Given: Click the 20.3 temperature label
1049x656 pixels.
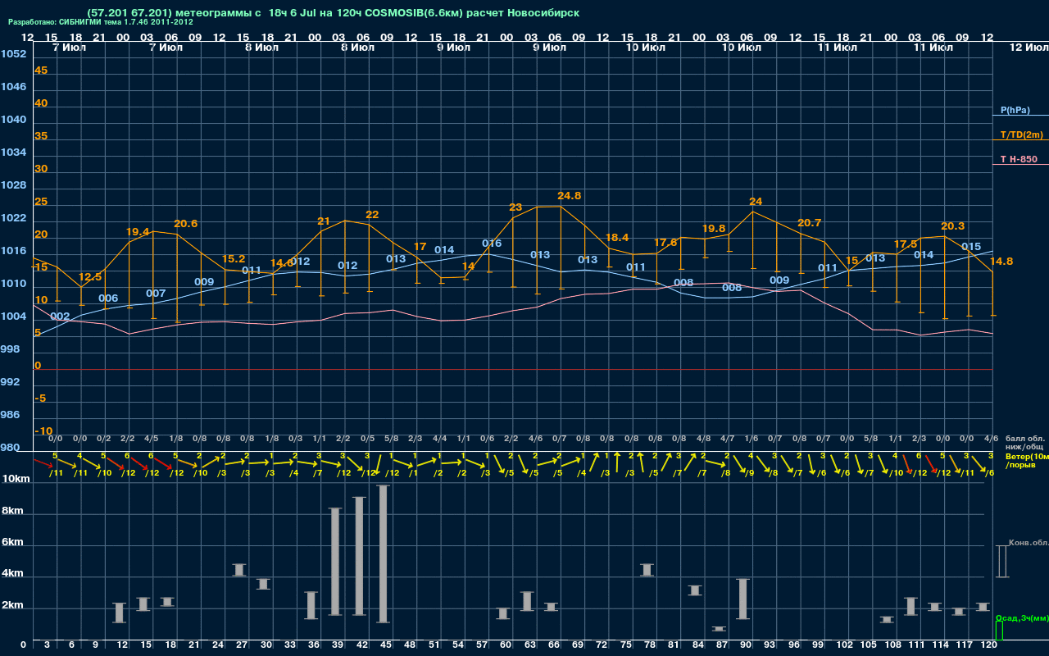Looking at the screenshot, I should pyautogui.click(x=952, y=226).
